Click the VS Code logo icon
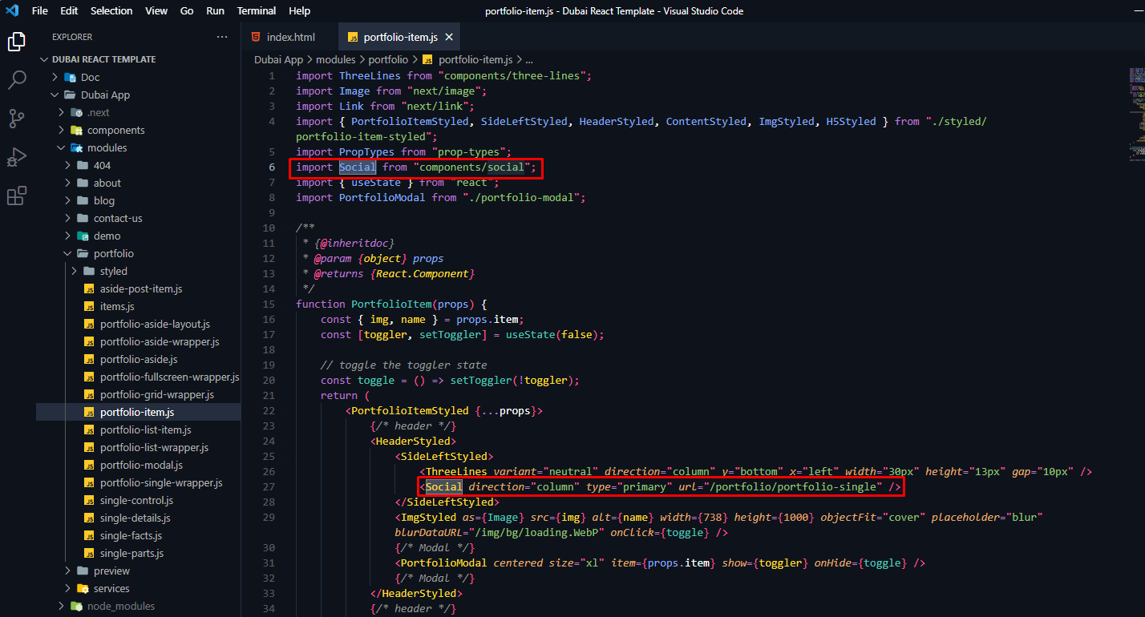This screenshot has height=617, width=1145. [12, 10]
